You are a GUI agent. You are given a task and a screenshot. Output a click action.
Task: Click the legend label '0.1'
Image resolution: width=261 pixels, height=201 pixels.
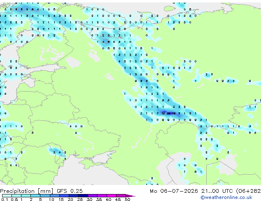(x=5, y=199)
